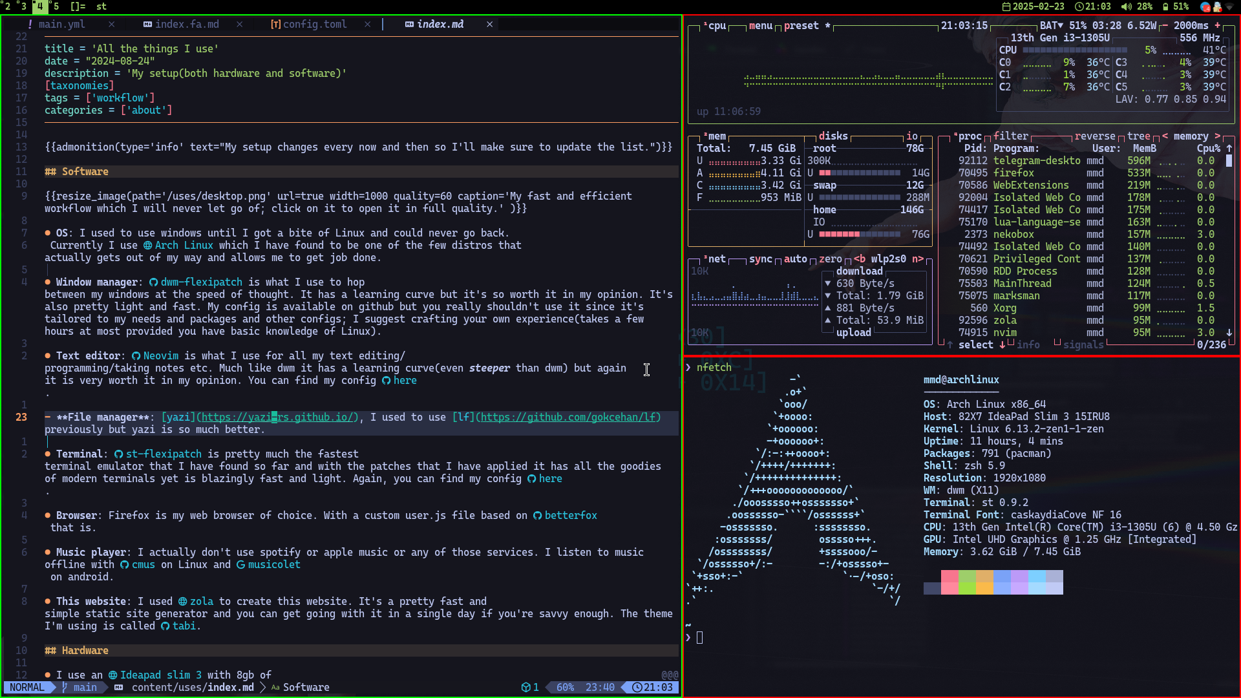
Task: Click the LSP cube icon in Neovim's statusline
Action: [x=525, y=688]
